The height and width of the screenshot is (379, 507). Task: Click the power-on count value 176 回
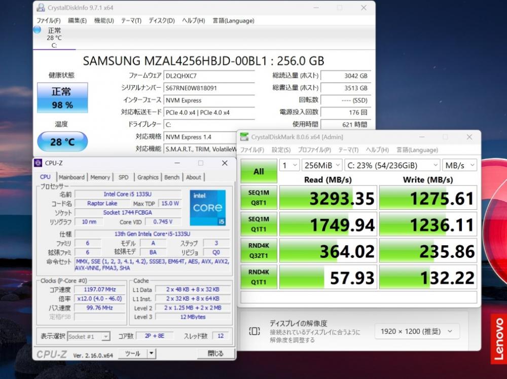(x=345, y=112)
